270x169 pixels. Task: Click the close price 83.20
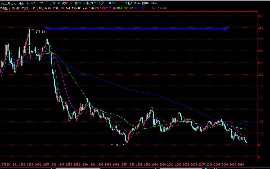pos(93,3)
